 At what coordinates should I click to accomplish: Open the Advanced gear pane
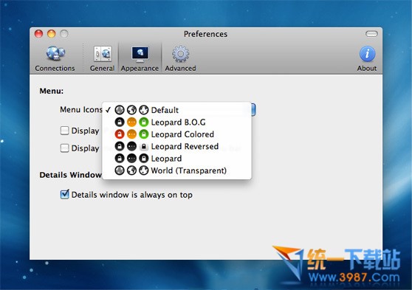point(180,58)
